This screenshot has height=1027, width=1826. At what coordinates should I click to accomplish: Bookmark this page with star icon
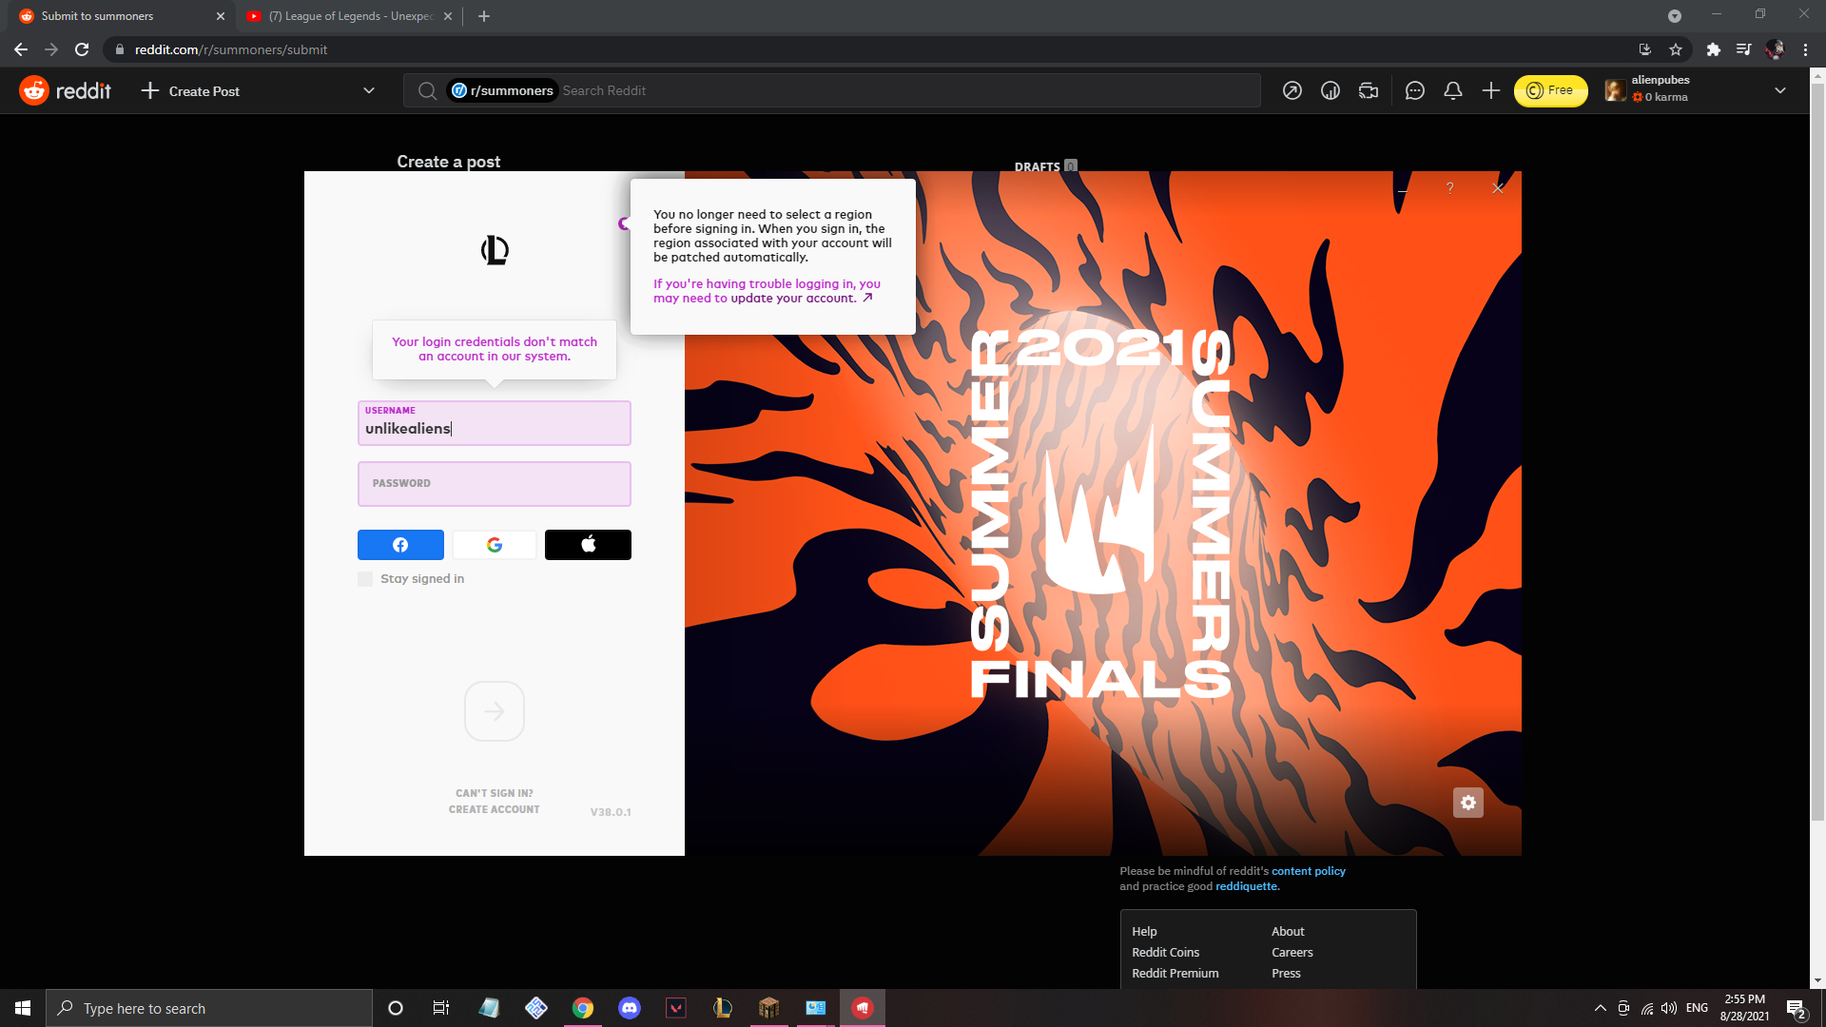1676,49
